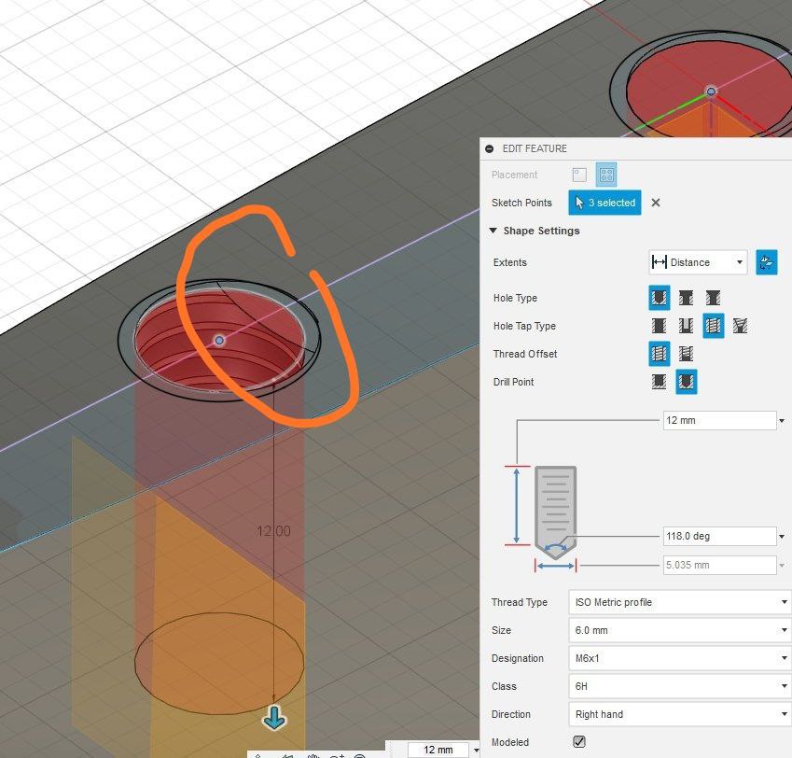The height and width of the screenshot is (758, 792).
Task: Select sketch point on upper-right hole
Action: (711, 91)
